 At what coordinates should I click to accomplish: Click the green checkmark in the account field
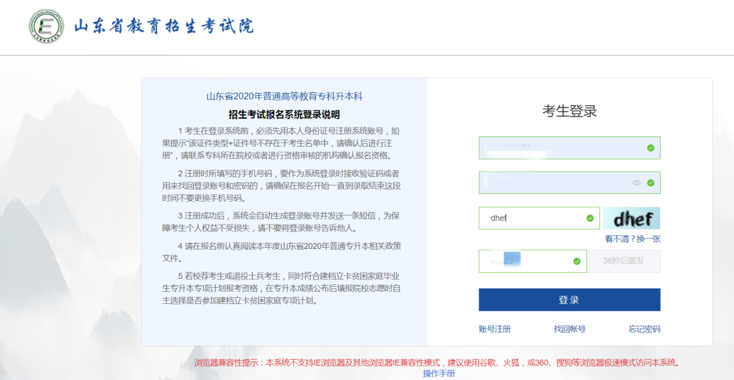[650, 147]
